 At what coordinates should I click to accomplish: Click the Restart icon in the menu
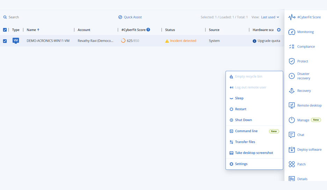231,109
